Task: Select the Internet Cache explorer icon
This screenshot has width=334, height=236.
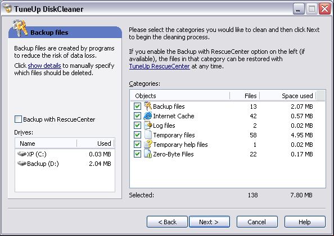Action: [148, 116]
